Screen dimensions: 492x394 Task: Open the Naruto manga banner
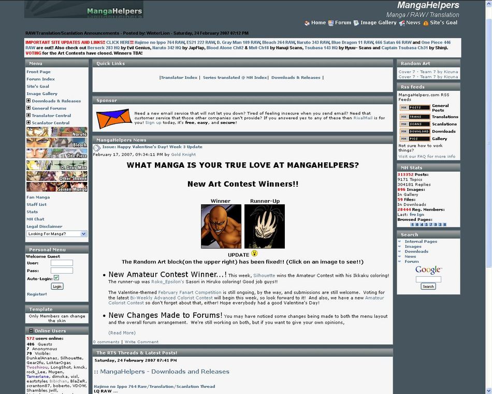(x=57, y=132)
